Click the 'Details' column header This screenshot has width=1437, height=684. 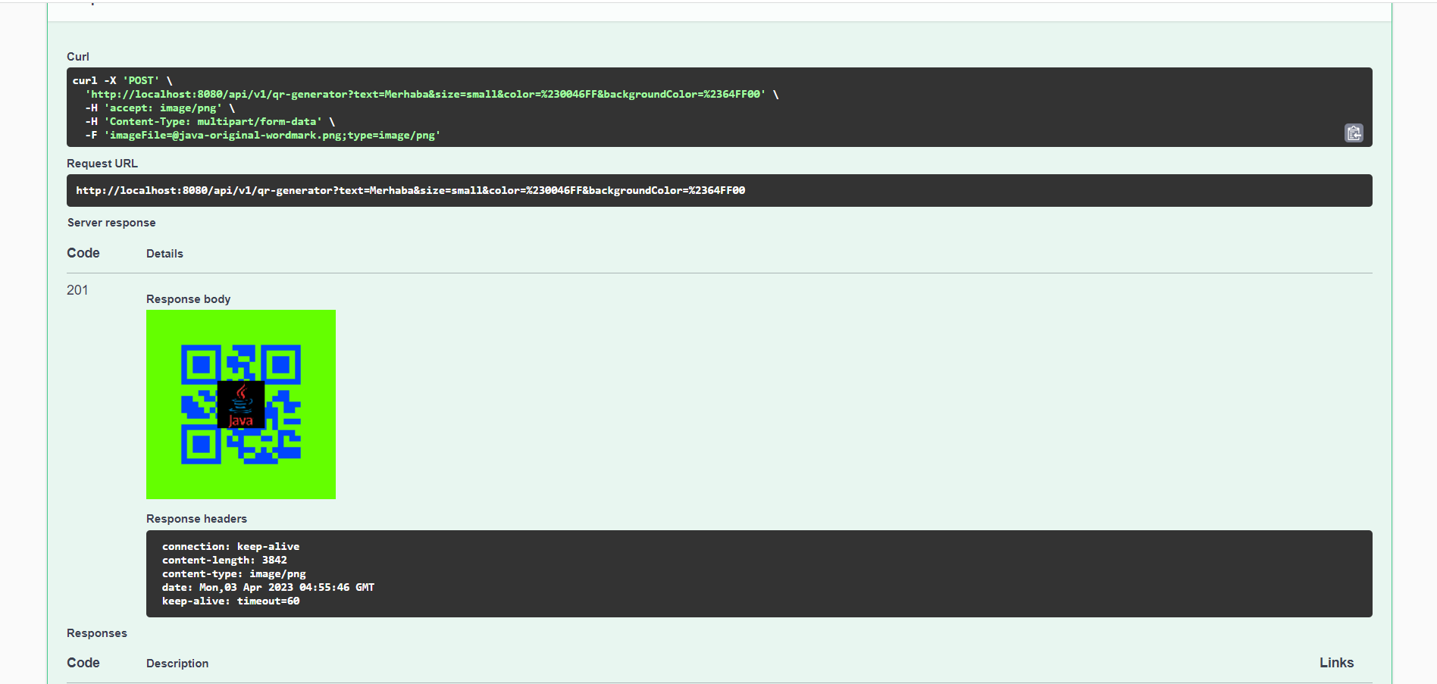pos(164,254)
